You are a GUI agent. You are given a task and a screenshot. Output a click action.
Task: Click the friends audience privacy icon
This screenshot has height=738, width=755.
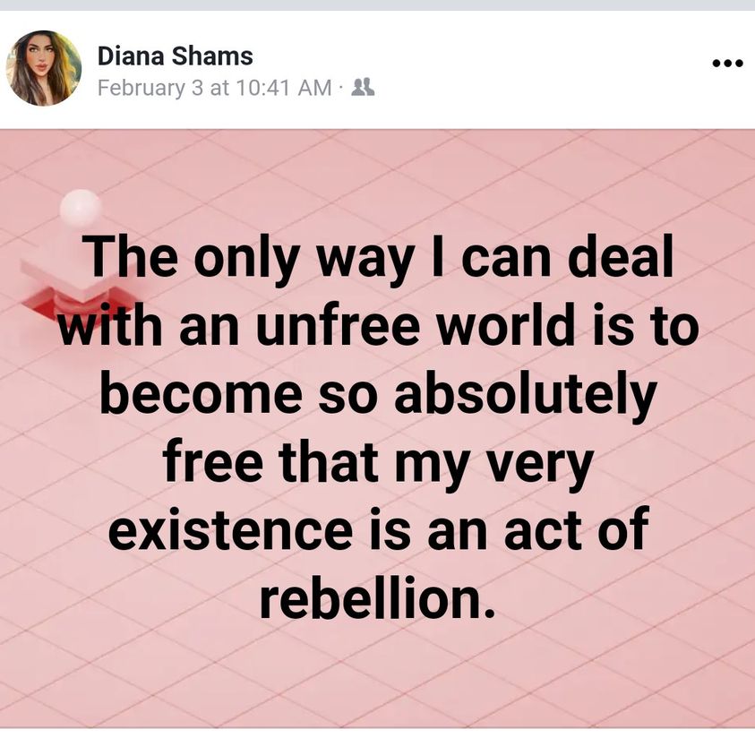[365, 87]
